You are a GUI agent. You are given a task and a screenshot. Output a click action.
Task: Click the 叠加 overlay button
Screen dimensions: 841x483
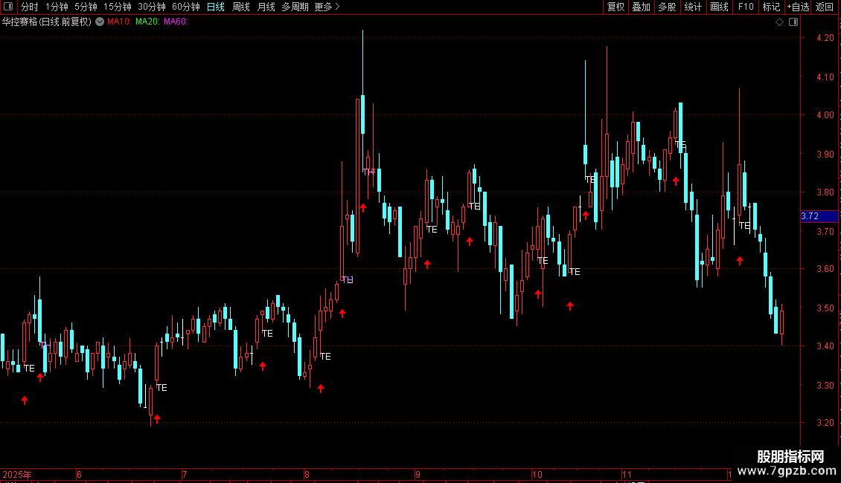click(641, 7)
